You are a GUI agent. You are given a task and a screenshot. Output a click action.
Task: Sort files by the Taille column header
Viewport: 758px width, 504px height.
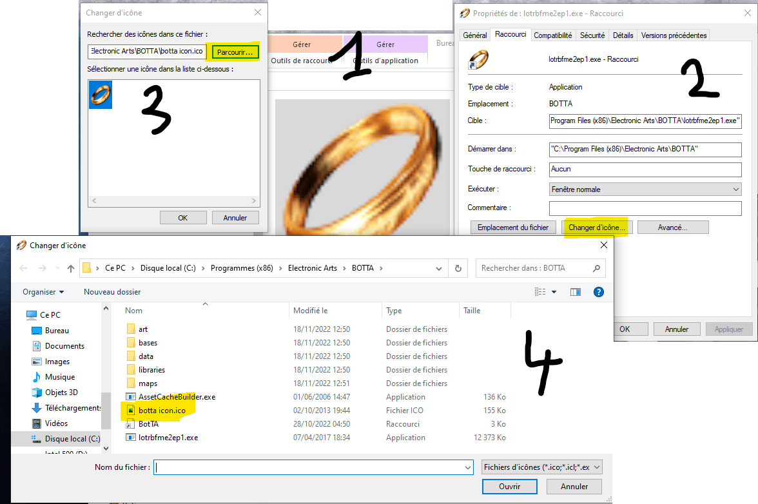(484, 311)
